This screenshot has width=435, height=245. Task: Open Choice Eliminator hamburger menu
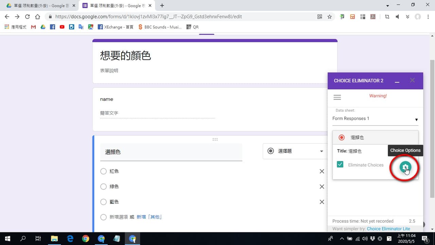pos(337,97)
